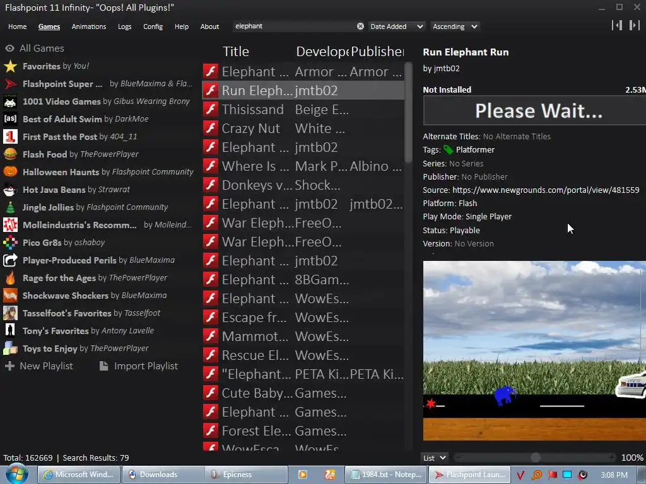The image size is (646, 484).
Task: Open the Newgrounds source link
Action: (546, 190)
